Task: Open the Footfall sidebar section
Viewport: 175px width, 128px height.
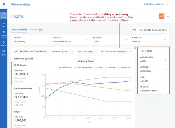Action: click(4, 15)
